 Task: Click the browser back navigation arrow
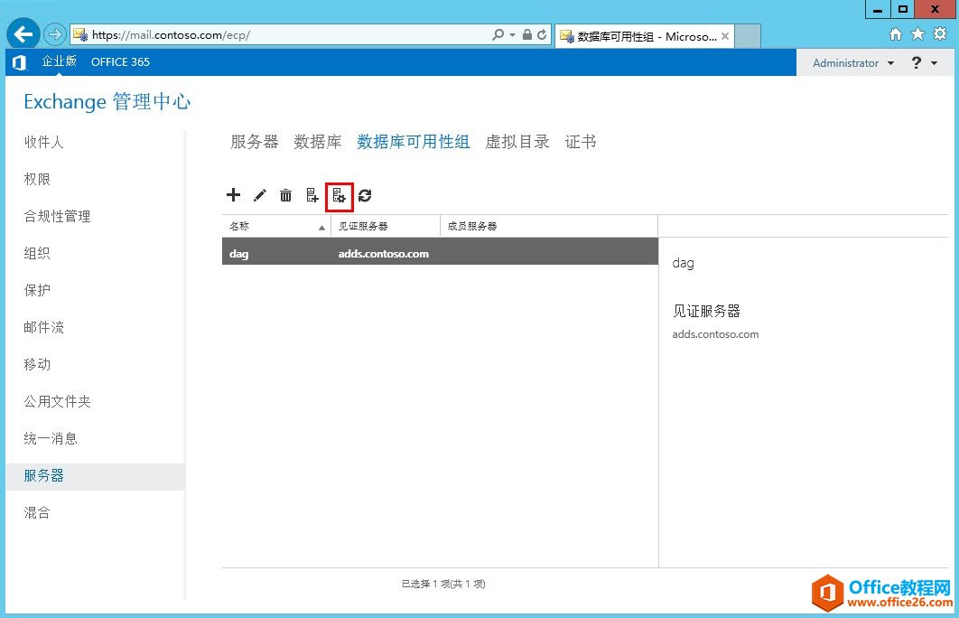[x=22, y=33]
